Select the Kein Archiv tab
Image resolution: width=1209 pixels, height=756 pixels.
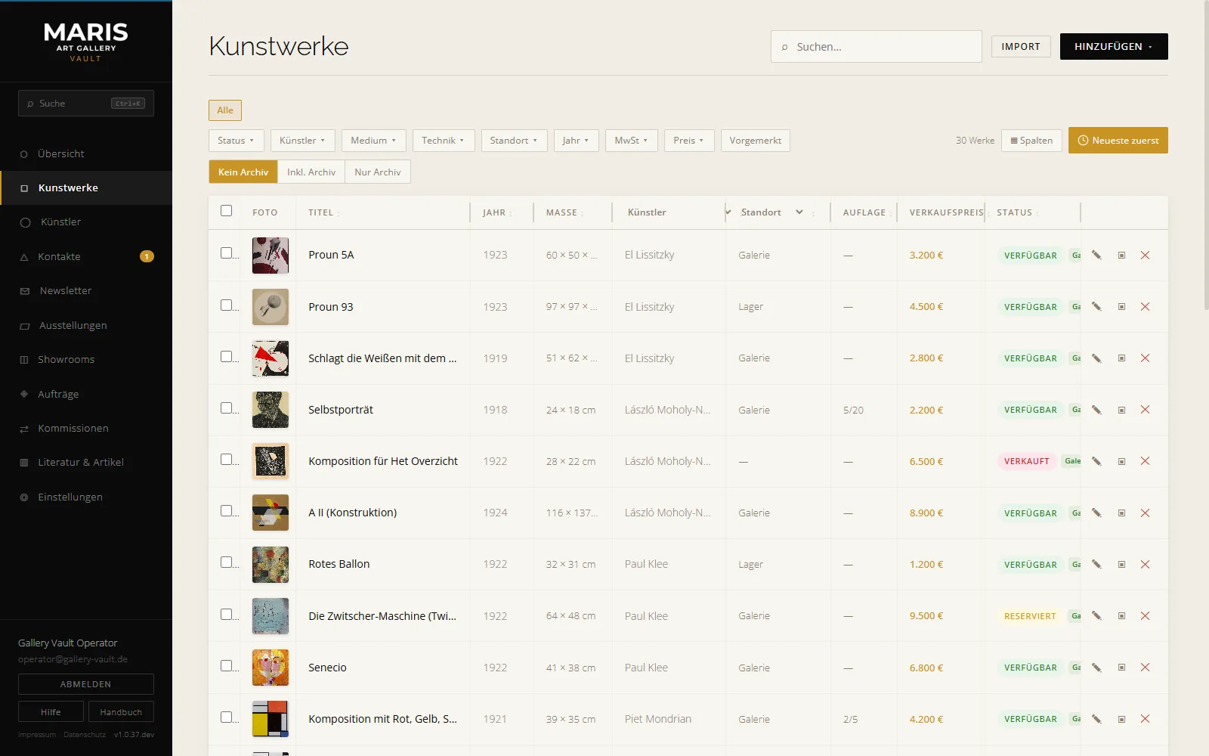[243, 172]
